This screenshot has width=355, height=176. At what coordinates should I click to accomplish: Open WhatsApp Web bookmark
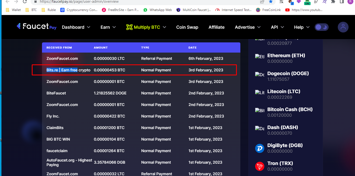(157, 10)
